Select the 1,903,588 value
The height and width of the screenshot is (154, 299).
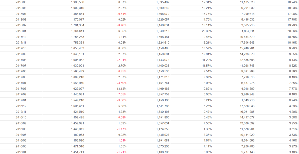77,2
